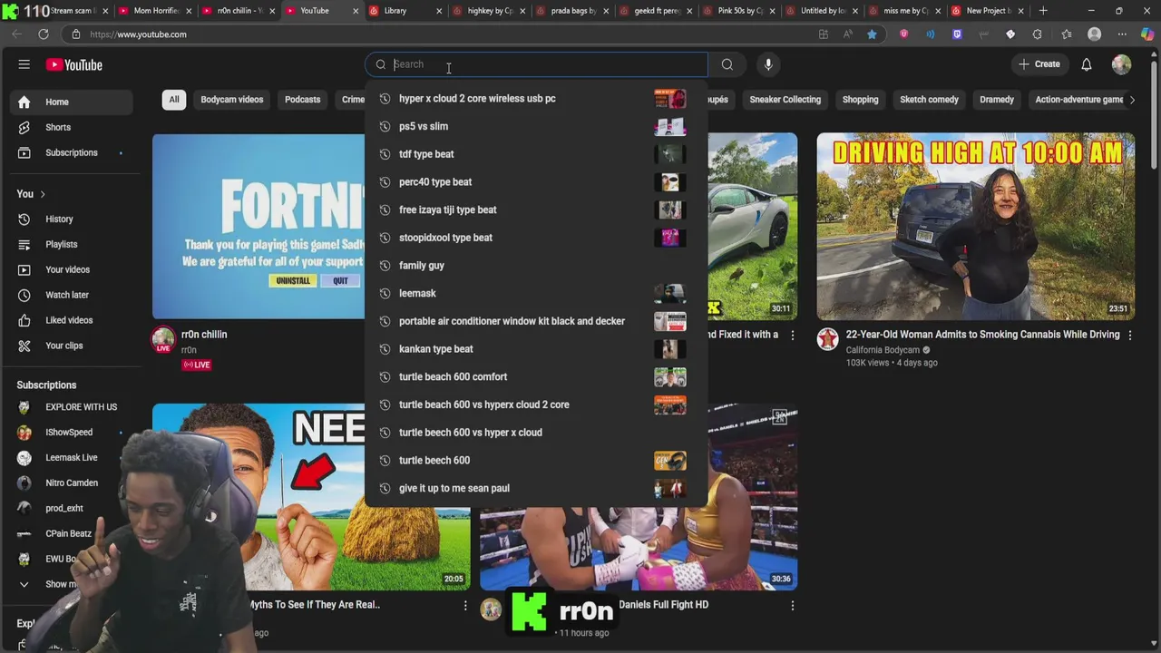Choose suggestion 'tdf type beat'
The height and width of the screenshot is (653, 1161).
(x=536, y=154)
